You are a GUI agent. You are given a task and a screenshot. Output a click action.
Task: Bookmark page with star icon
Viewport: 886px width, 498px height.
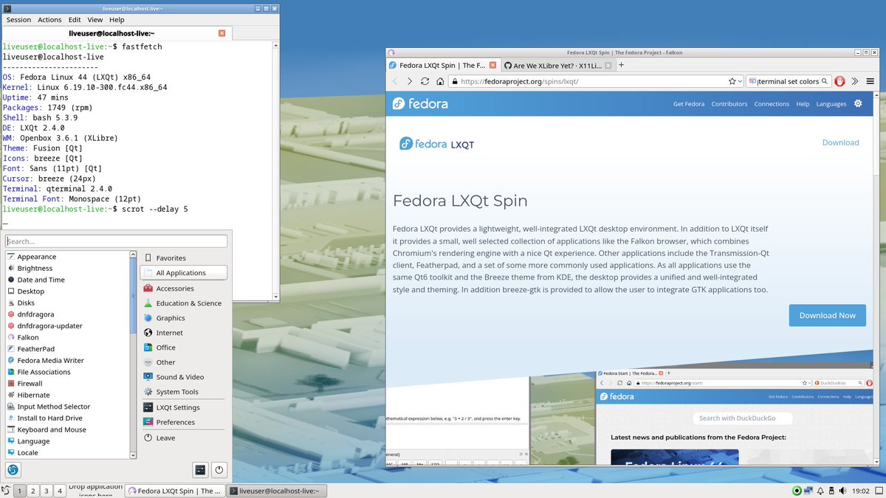point(732,81)
